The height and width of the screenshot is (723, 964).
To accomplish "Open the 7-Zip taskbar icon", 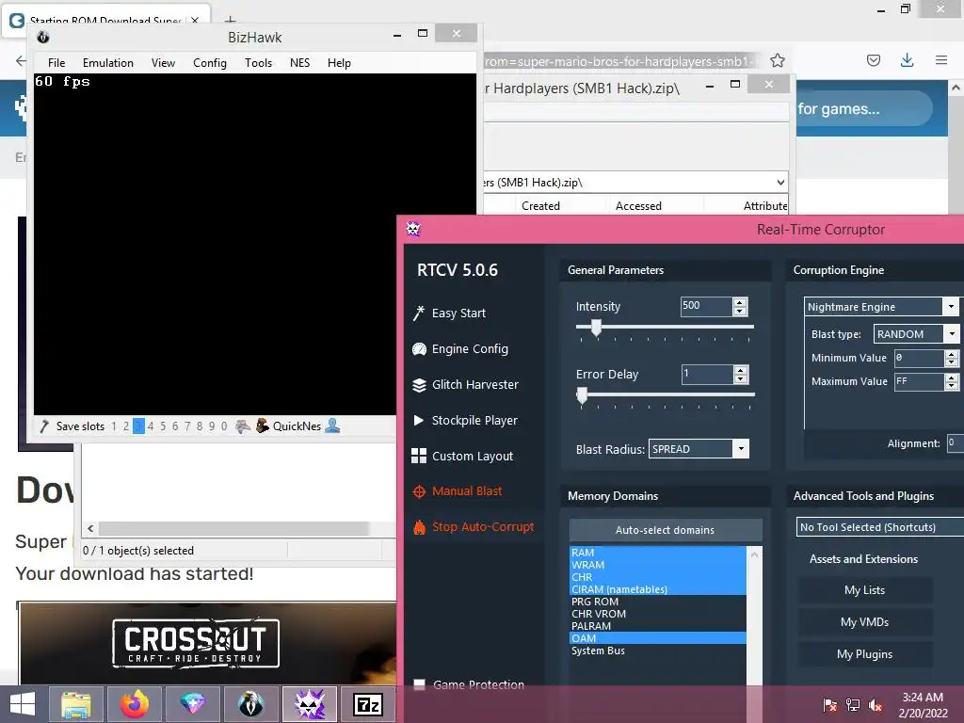I will pos(368,704).
